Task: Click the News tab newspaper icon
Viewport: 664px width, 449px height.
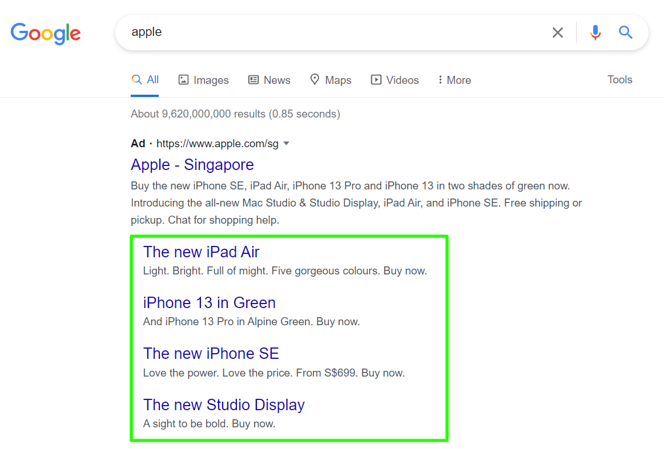Action: click(253, 79)
